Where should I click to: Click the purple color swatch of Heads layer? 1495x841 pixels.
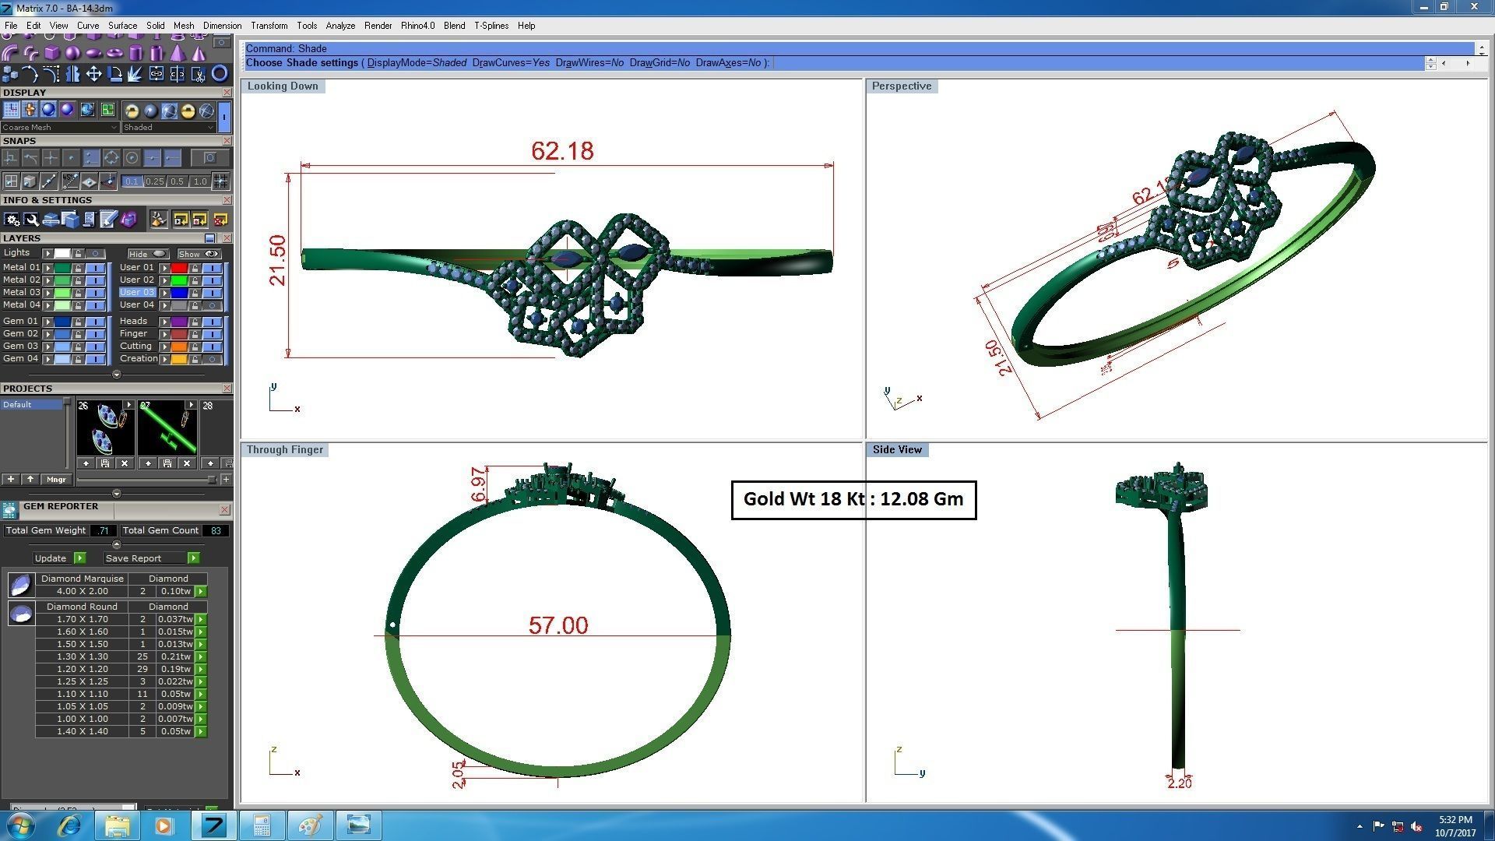pos(179,322)
